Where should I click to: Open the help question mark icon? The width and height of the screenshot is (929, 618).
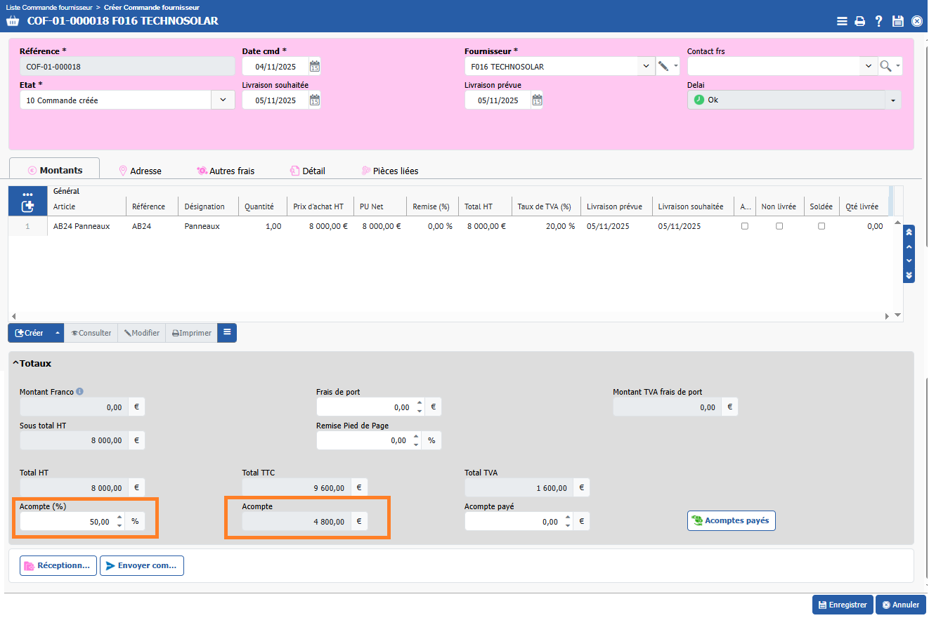878,21
